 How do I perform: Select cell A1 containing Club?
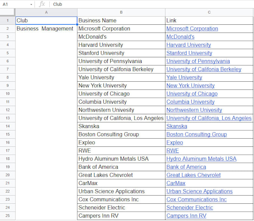pyautogui.click(x=46, y=21)
